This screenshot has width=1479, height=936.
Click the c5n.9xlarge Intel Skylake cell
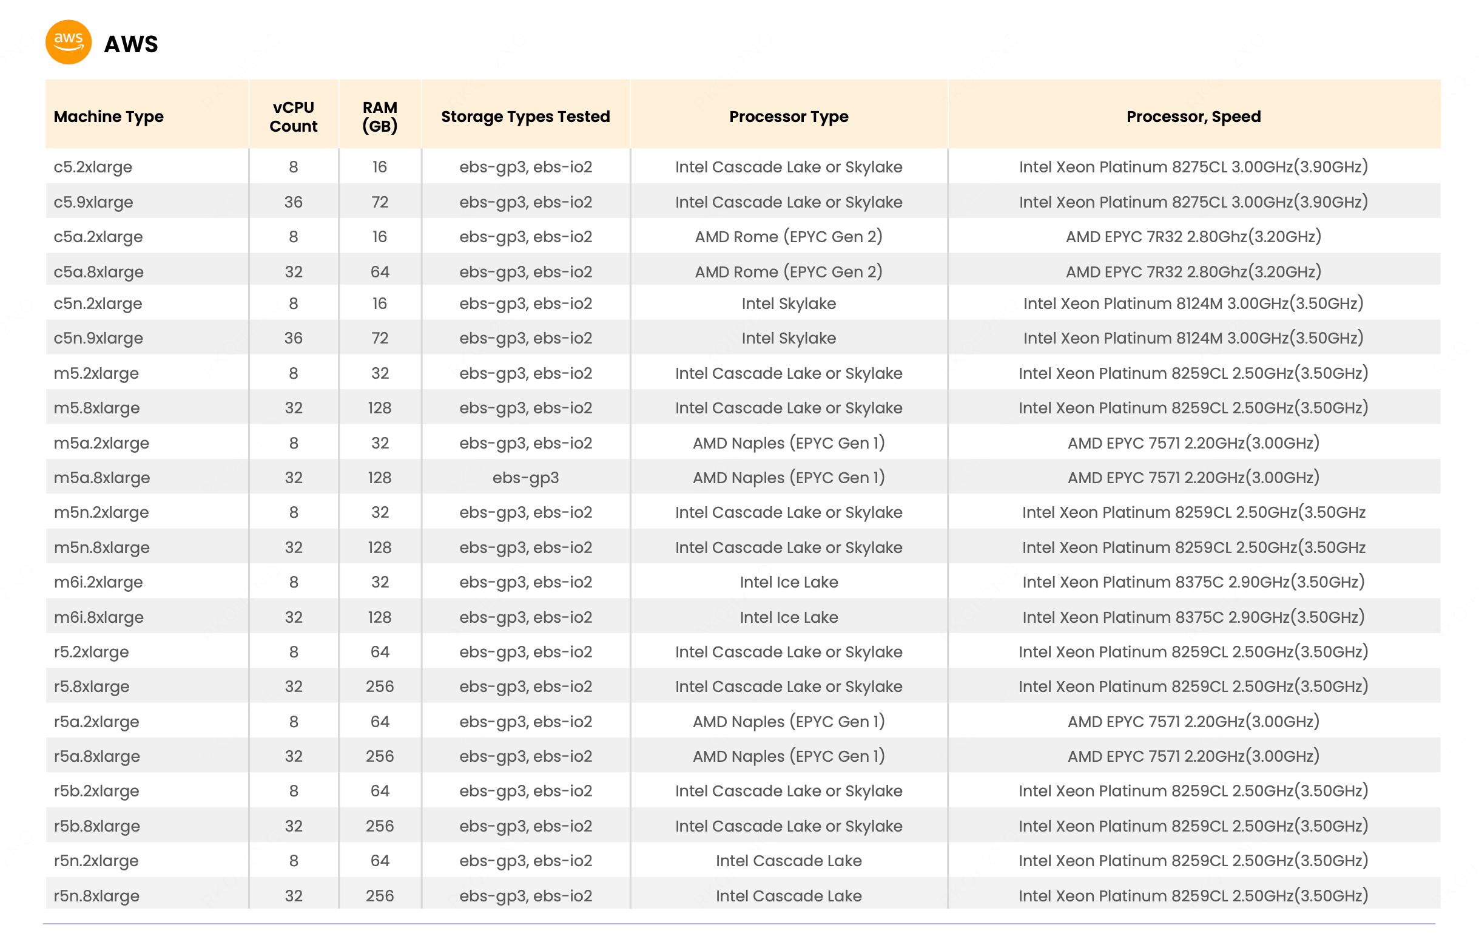[788, 338]
